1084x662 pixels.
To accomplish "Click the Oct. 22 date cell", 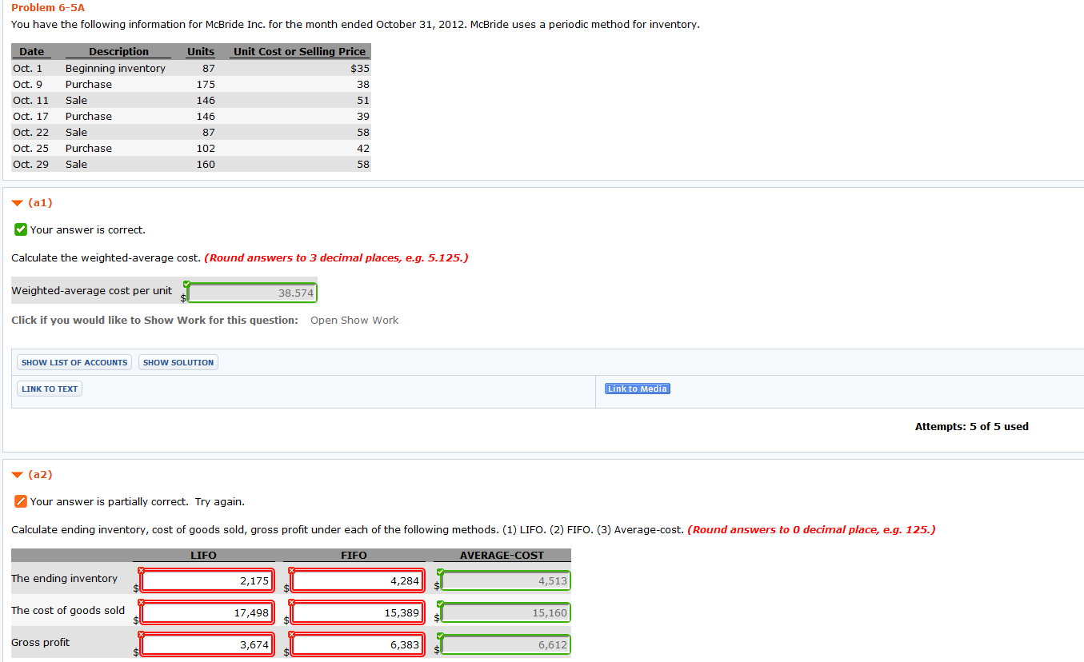I will point(31,133).
